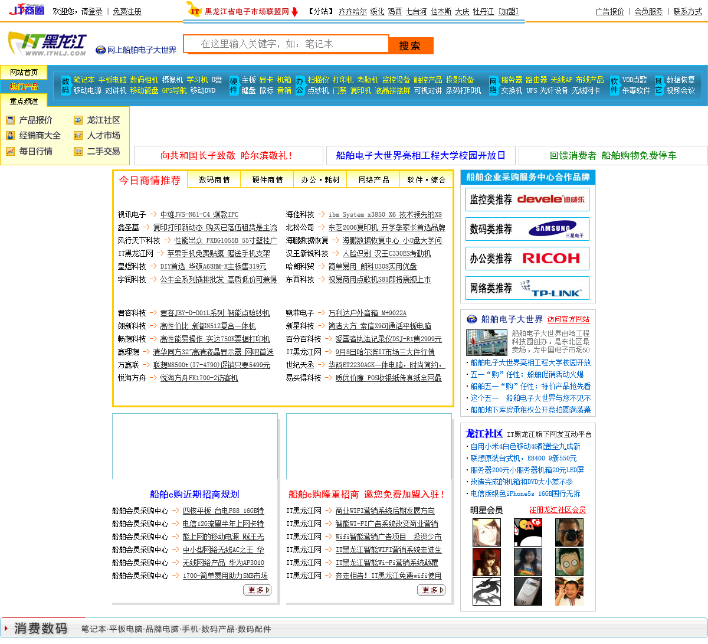Switch to the 软件·综合 tab
This screenshot has height=644, width=708.
point(426,180)
